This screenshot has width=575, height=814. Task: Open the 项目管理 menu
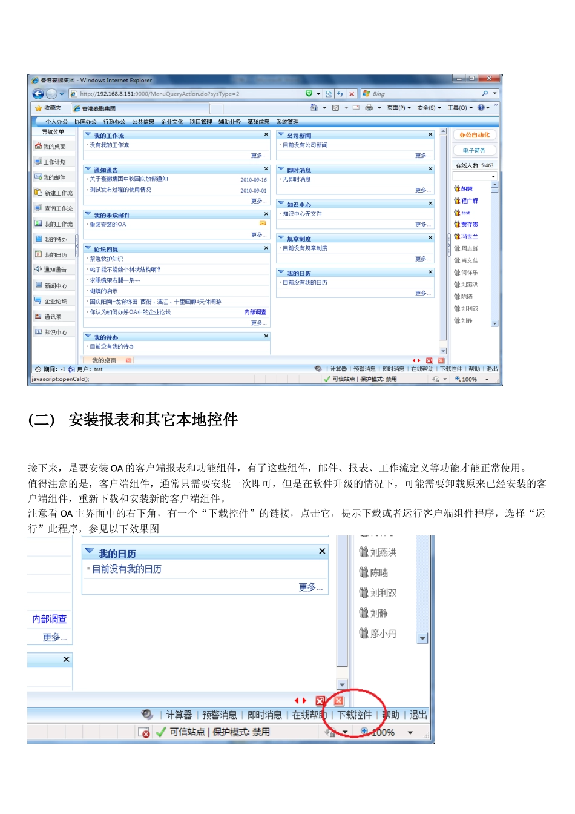(x=201, y=122)
